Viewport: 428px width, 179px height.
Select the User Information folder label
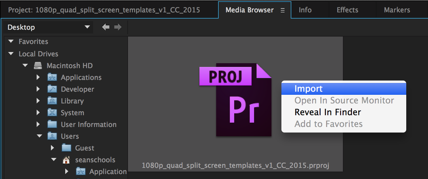click(89, 124)
